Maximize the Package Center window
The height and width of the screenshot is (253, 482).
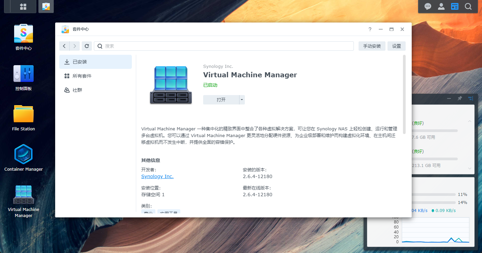click(x=392, y=29)
